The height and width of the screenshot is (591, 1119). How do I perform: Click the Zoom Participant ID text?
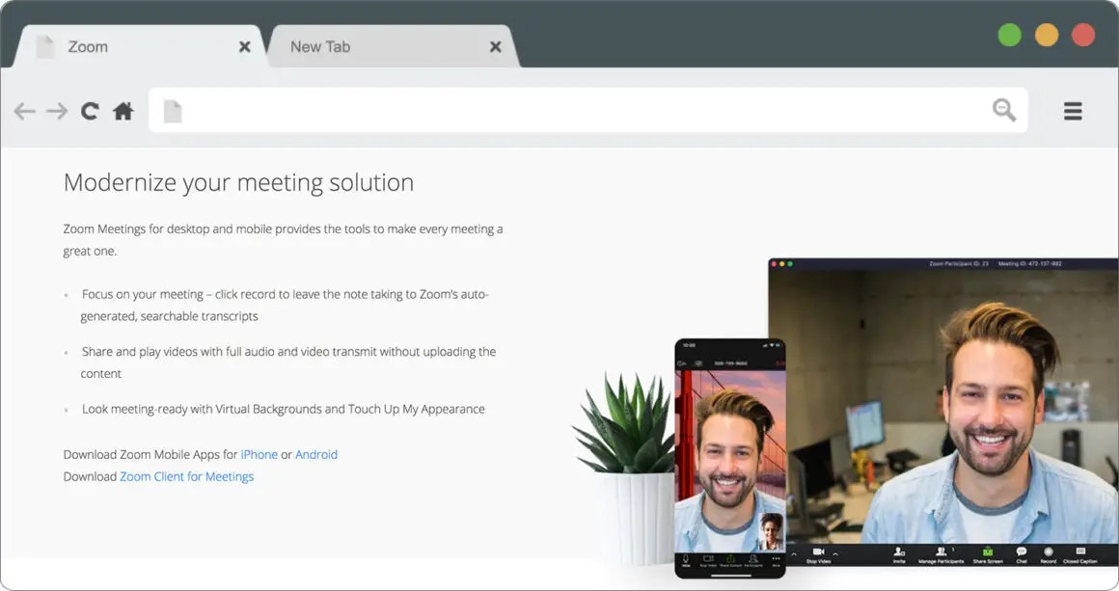(959, 264)
